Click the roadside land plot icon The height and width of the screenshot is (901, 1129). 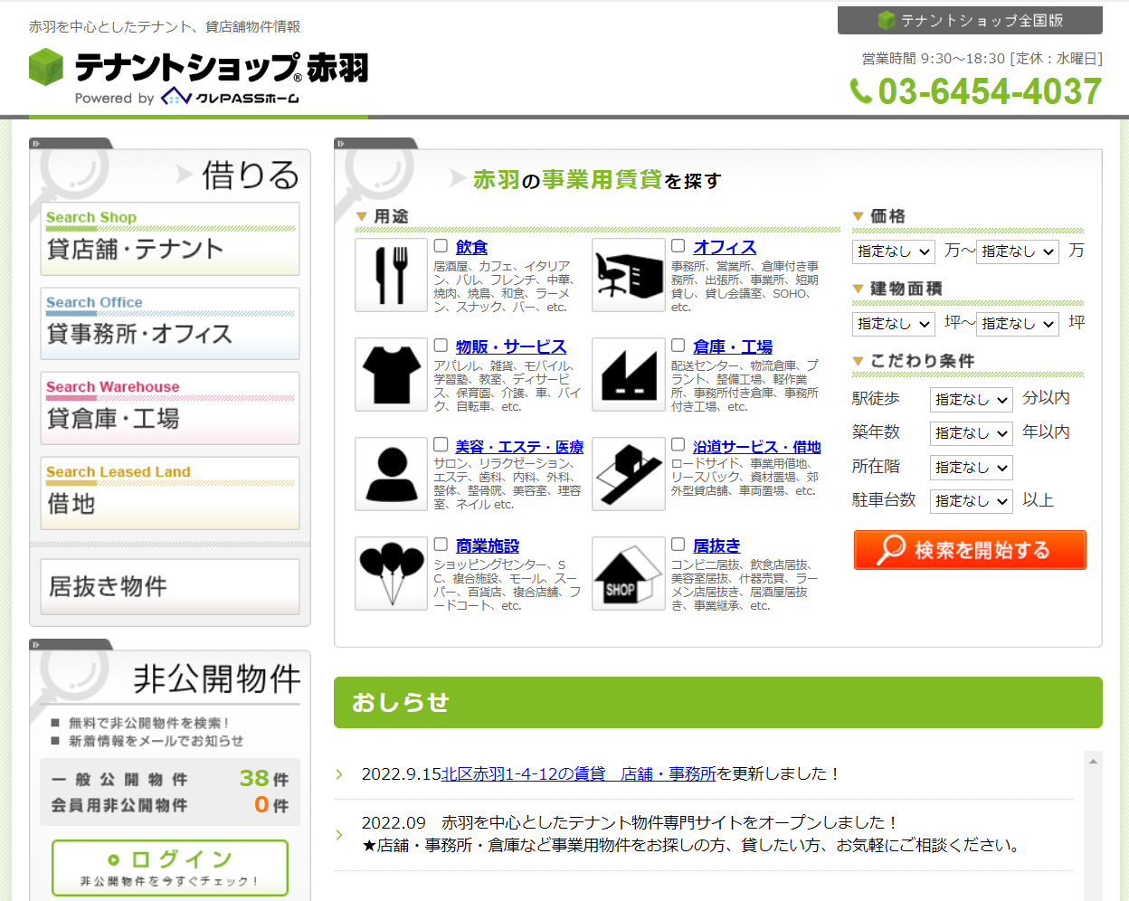628,474
